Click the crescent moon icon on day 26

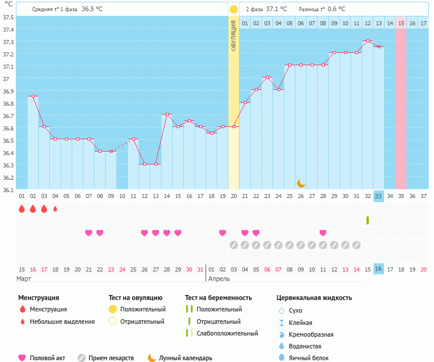pyautogui.click(x=301, y=183)
